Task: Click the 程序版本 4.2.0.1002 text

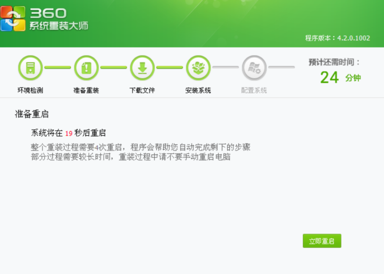Action: [337, 38]
